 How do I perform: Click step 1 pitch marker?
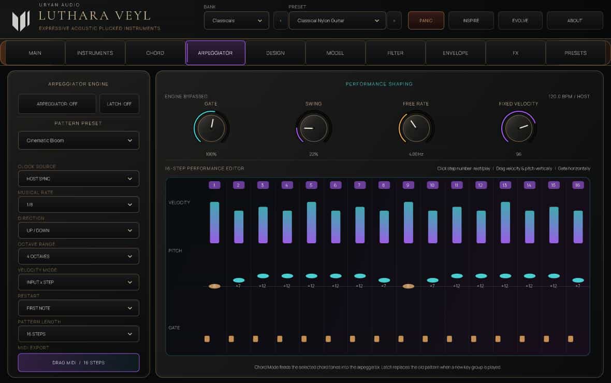[x=214, y=286]
